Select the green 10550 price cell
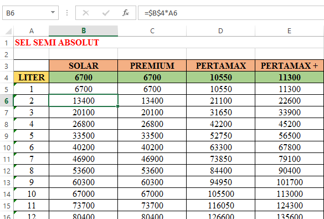 coord(220,77)
